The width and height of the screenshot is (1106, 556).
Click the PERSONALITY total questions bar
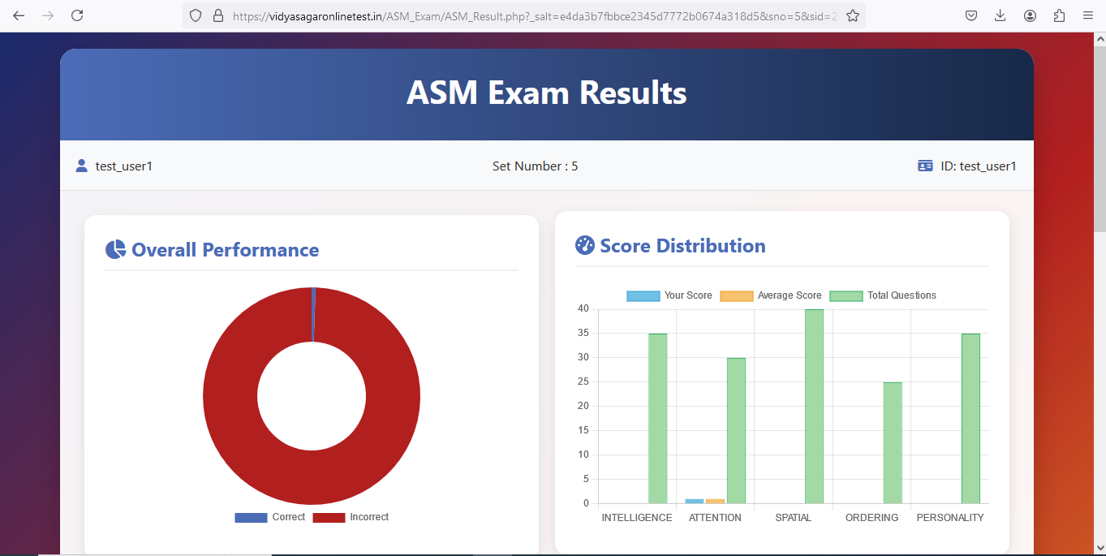(970, 418)
